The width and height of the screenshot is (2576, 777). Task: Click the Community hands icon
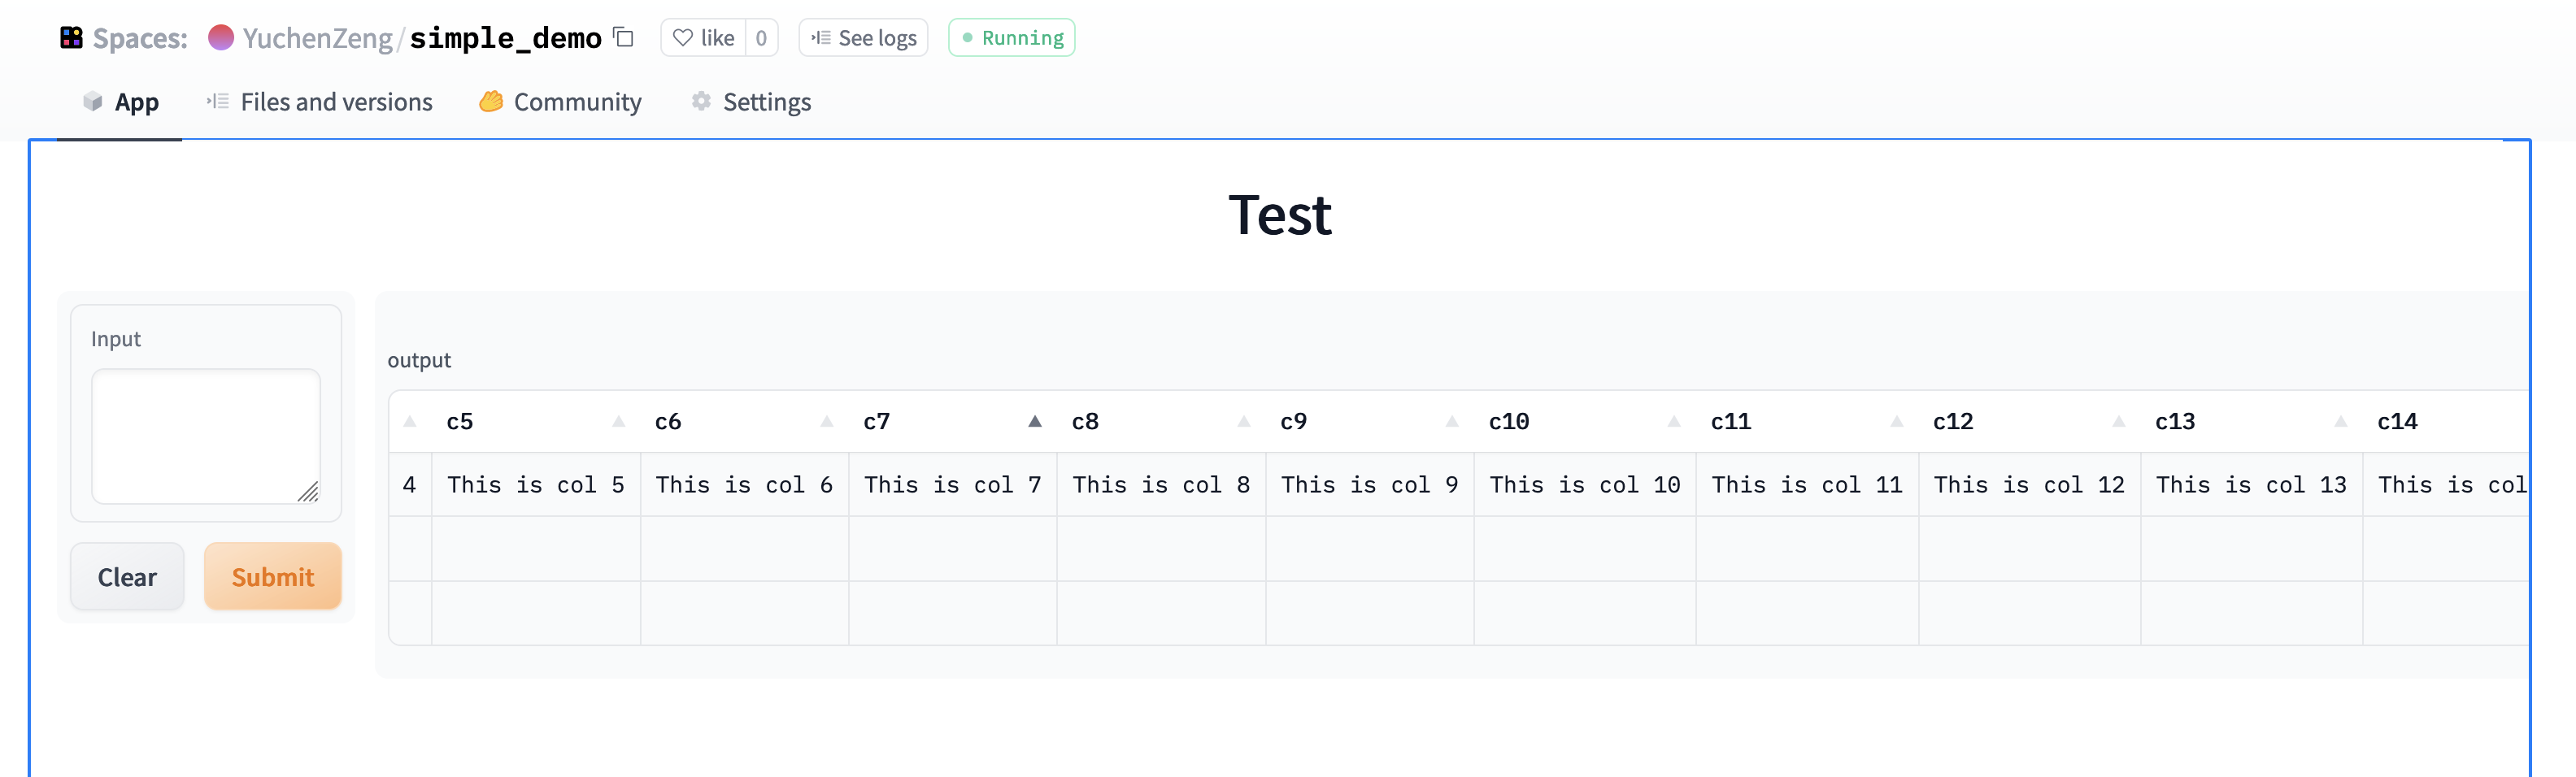point(491,101)
